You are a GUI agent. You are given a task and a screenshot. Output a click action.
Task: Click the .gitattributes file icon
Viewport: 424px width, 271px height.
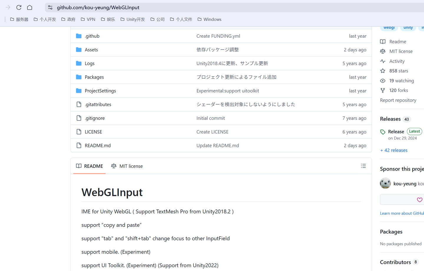click(x=79, y=104)
